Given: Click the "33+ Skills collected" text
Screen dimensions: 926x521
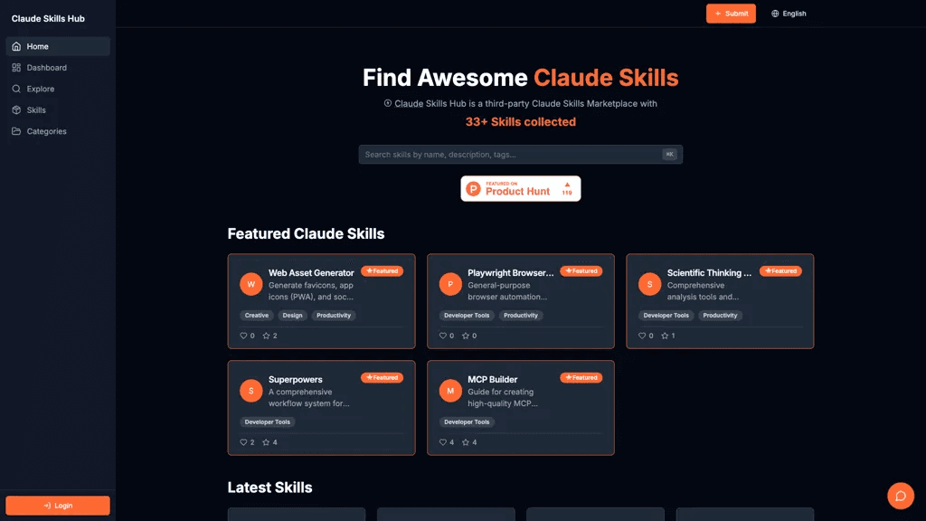Looking at the screenshot, I should click(x=520, y=122).
